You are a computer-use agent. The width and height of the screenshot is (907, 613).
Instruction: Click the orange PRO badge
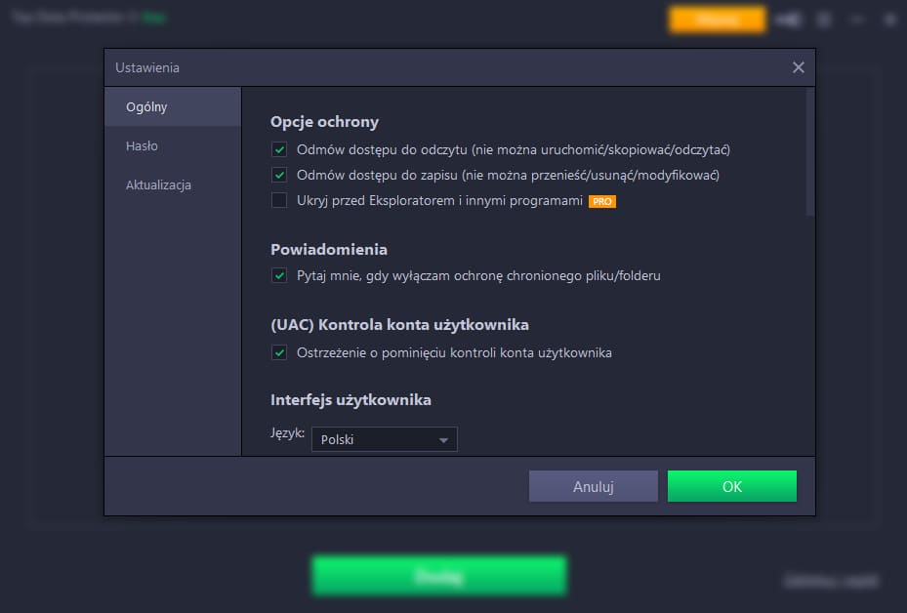point(602,201)
